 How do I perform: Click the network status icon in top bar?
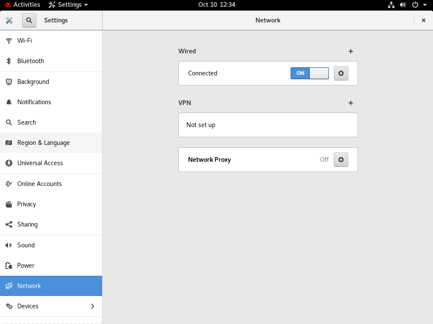[391, 5]
